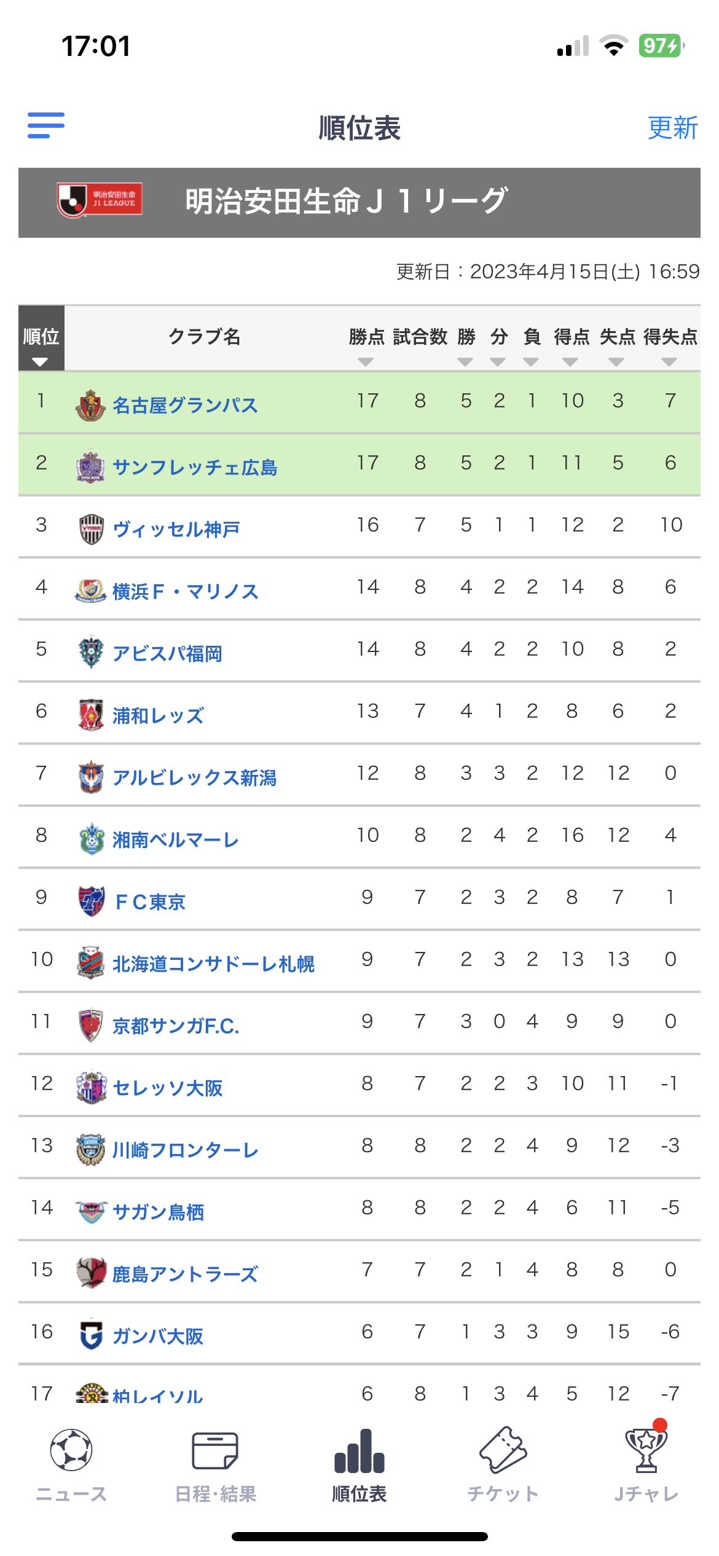Open the 川崎フロンターレ team link
The width and height of the screenshot is (719, 1556).
pos(186,1150)
